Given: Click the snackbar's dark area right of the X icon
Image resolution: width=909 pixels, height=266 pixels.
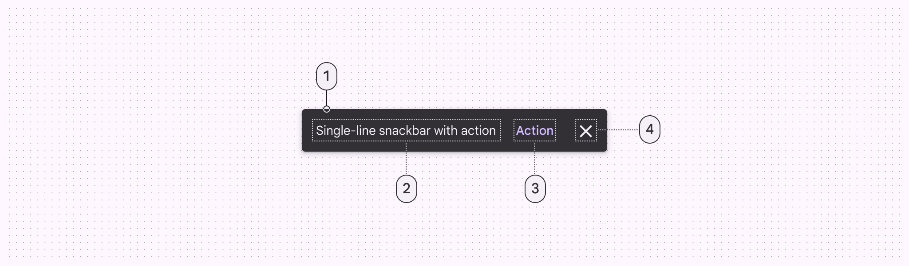Looking at the screenshot, I should (x=602, y=131).
